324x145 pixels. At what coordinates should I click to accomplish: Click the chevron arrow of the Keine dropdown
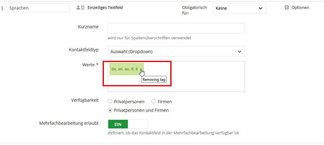click(x=260, y=8)
